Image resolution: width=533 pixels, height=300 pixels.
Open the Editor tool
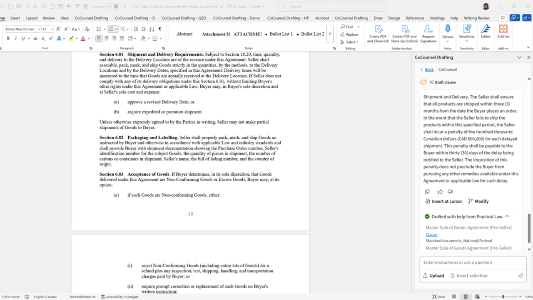[x=486, y=32]
